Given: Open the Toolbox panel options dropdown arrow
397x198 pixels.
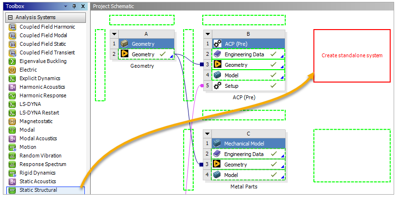Looking at the screenshot, I should point(66,6).
